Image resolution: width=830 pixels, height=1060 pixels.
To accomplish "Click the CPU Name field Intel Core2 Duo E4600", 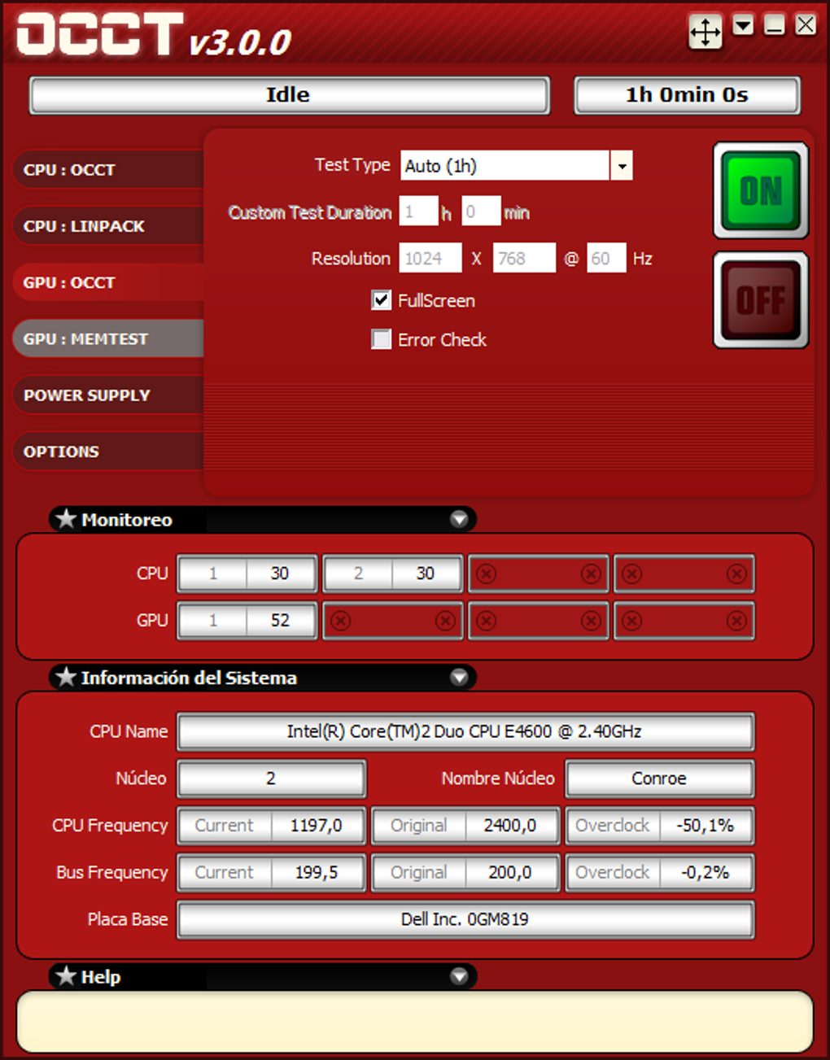I will [465, 732].
